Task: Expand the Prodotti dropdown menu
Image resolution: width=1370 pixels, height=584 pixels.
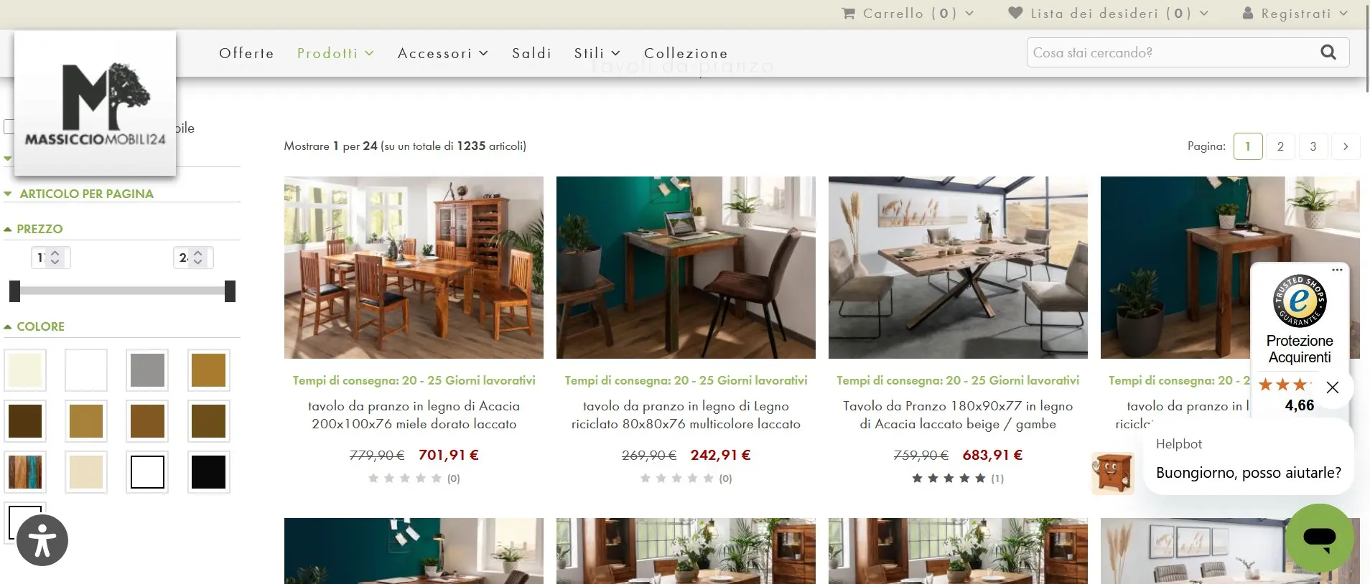Action: (335, 53)
